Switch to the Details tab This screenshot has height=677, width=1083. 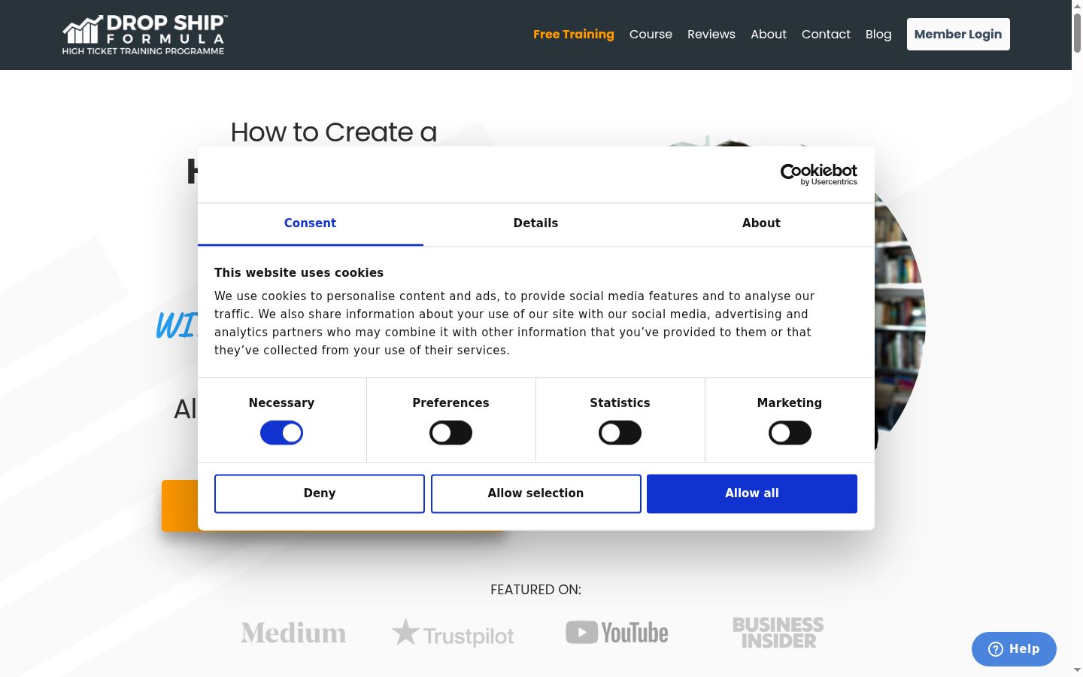(x=535, y=223)
